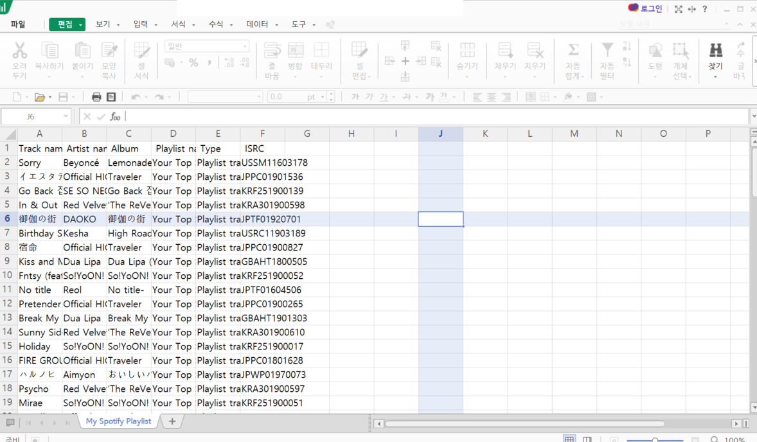Viewport: 757px width, 442px height.
Task: Toggle align left button
Action: click(x=477, y=97)
